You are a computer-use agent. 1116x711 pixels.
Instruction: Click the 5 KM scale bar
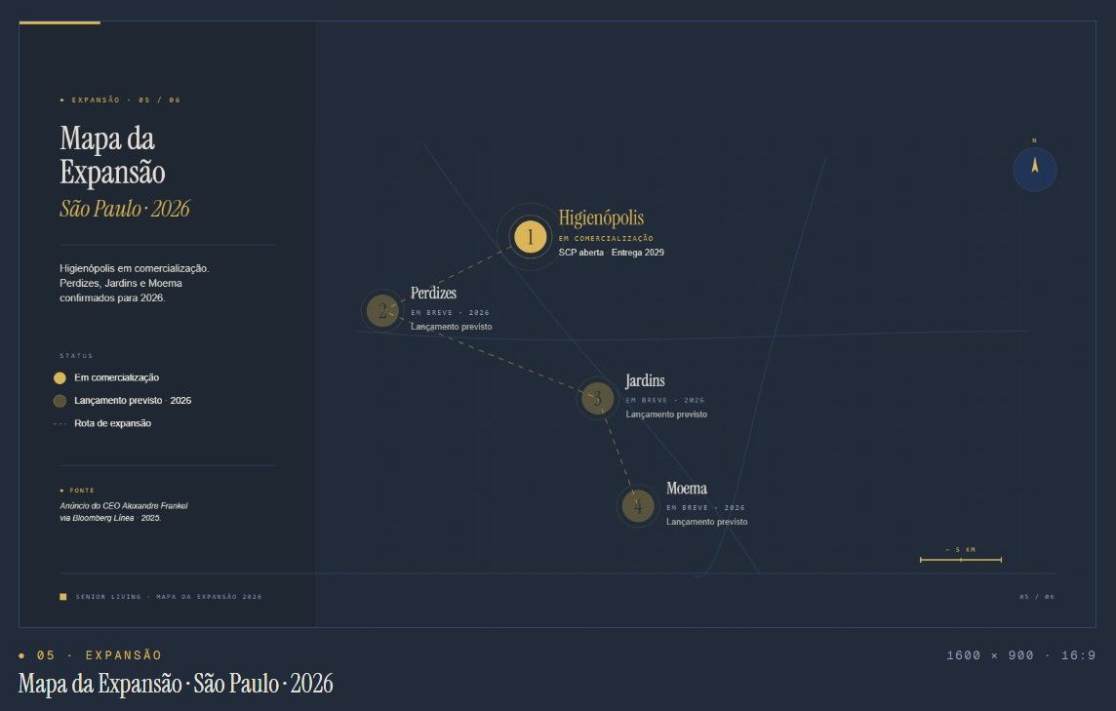click(x=961, y=560)
